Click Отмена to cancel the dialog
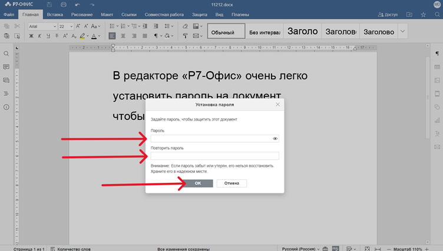The width and height of the screenshot is (443, 251). point(232,183)
